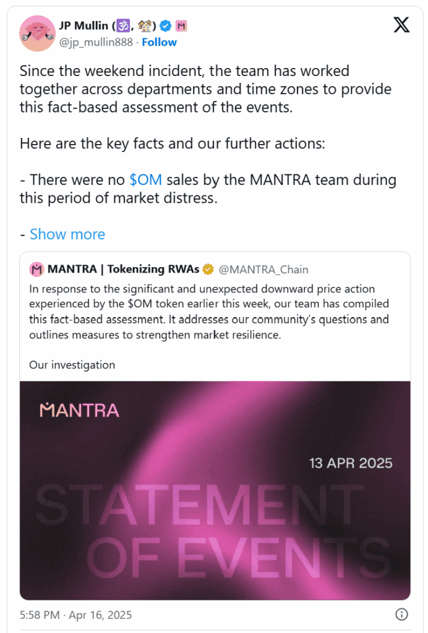Expand the tweet with Show more
The height and width of the screenshot is (633, 428).
point(67,234)
